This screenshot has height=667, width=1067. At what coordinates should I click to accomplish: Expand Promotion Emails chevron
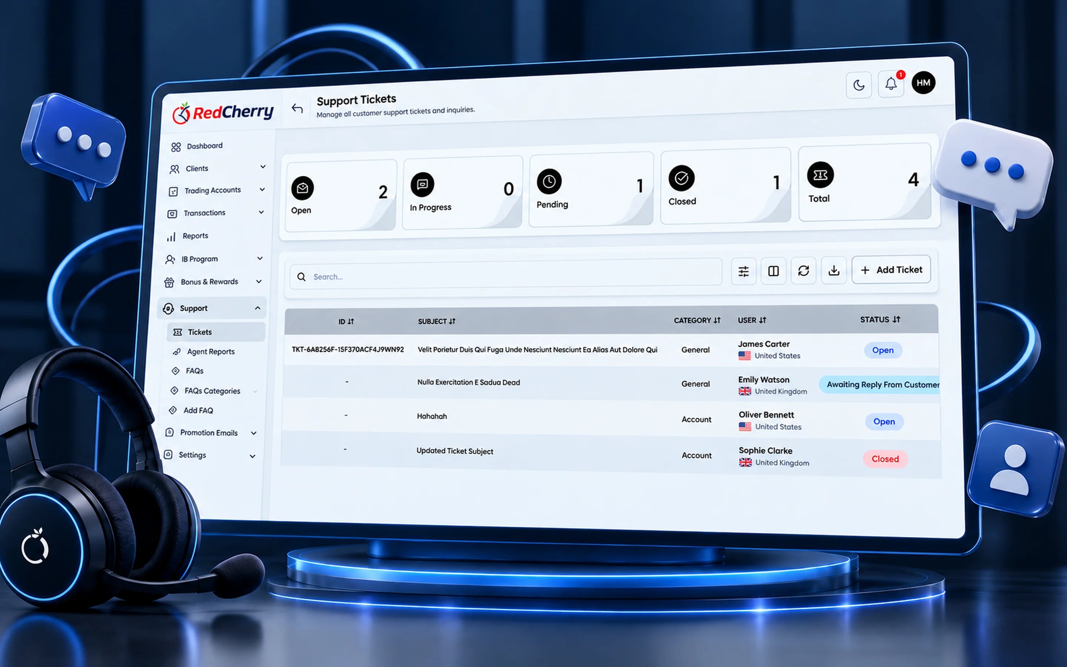[x=254, y=433]
